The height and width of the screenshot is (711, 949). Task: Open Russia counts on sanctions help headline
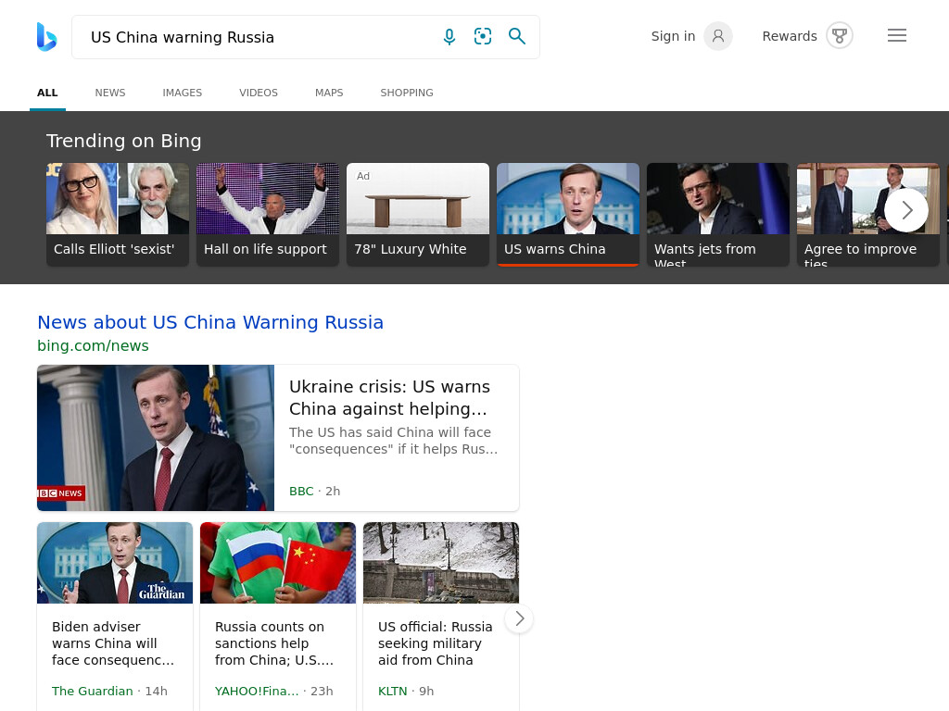click(x=274, y=643)
